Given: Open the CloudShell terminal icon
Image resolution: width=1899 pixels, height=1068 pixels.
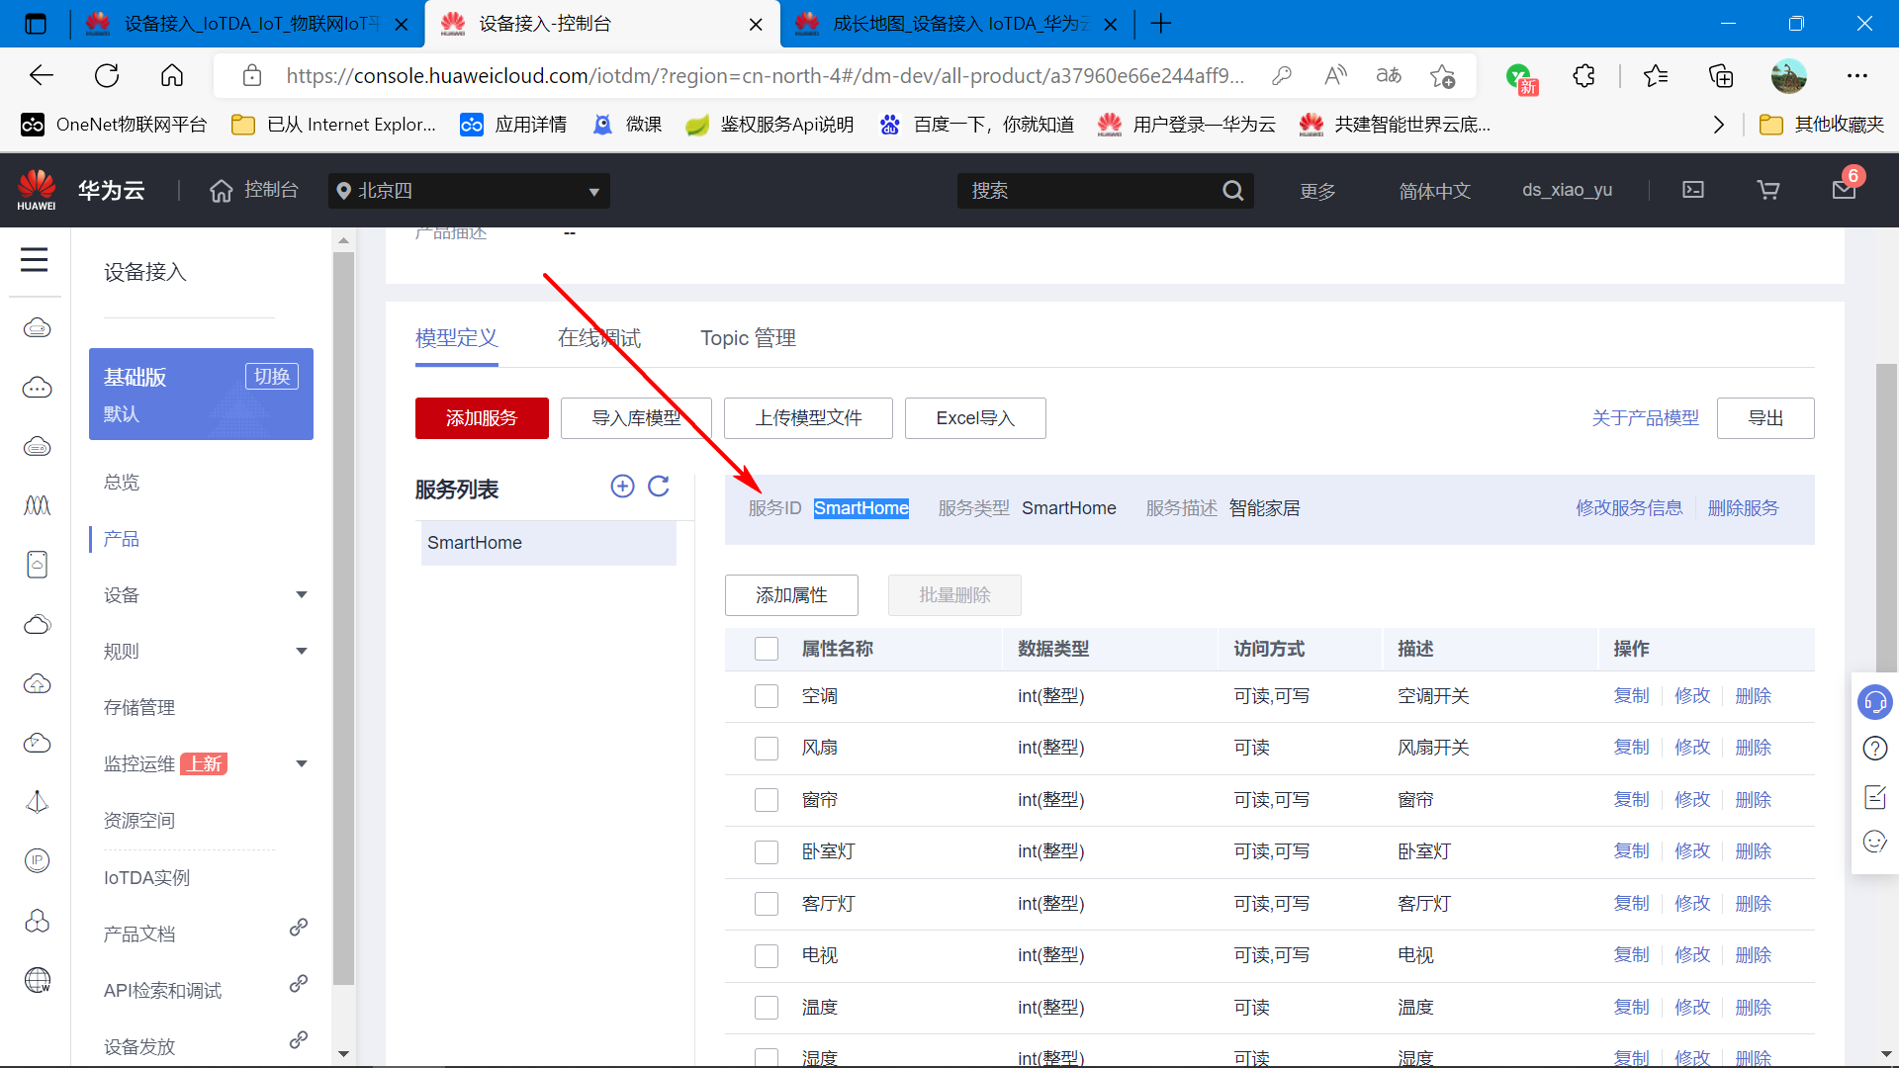Looking at the screenshot, I should (x=1693, y=190).
